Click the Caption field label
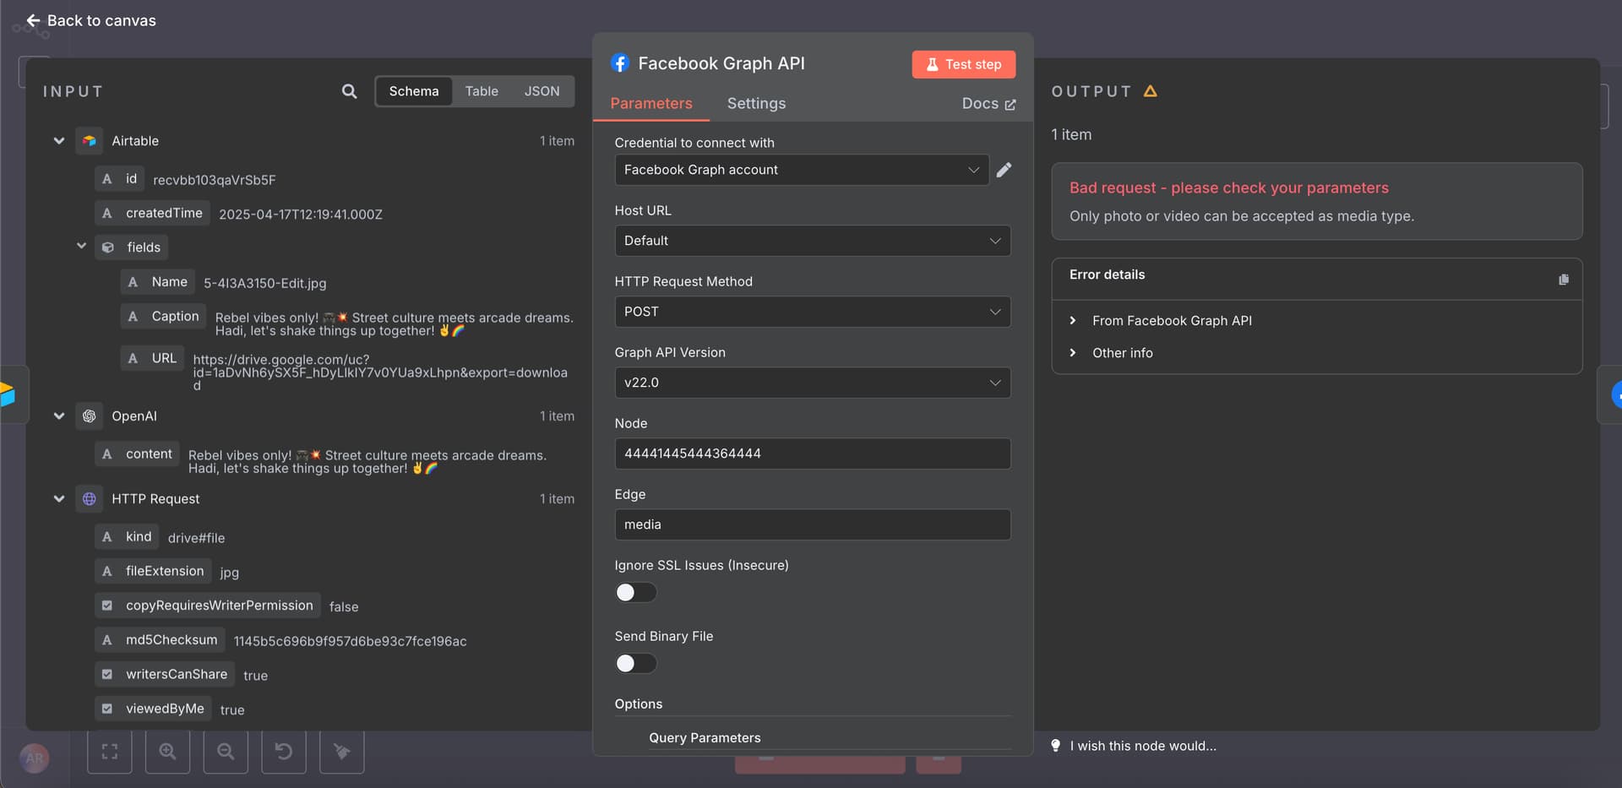 (164, 316)
